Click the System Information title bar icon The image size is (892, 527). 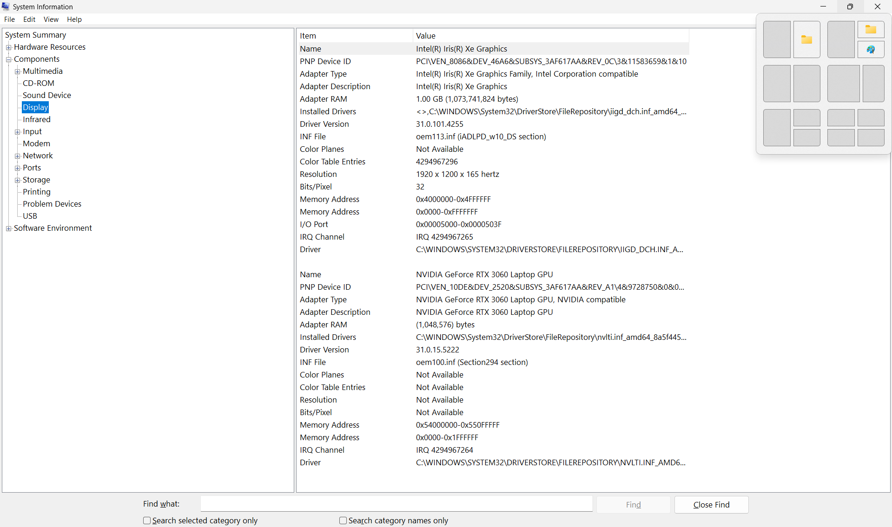point(6,7)
